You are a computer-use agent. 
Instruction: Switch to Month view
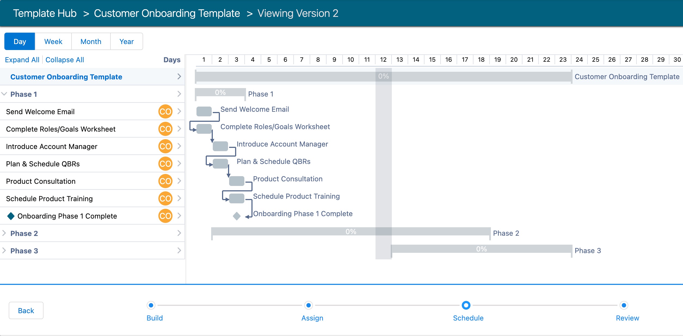tap(91, 41)
